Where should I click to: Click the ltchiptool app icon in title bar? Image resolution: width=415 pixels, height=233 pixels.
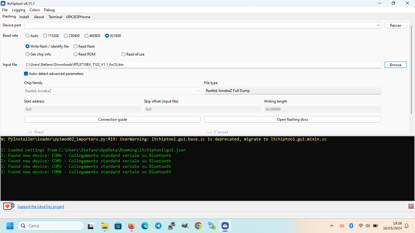(x=3, y=3)
